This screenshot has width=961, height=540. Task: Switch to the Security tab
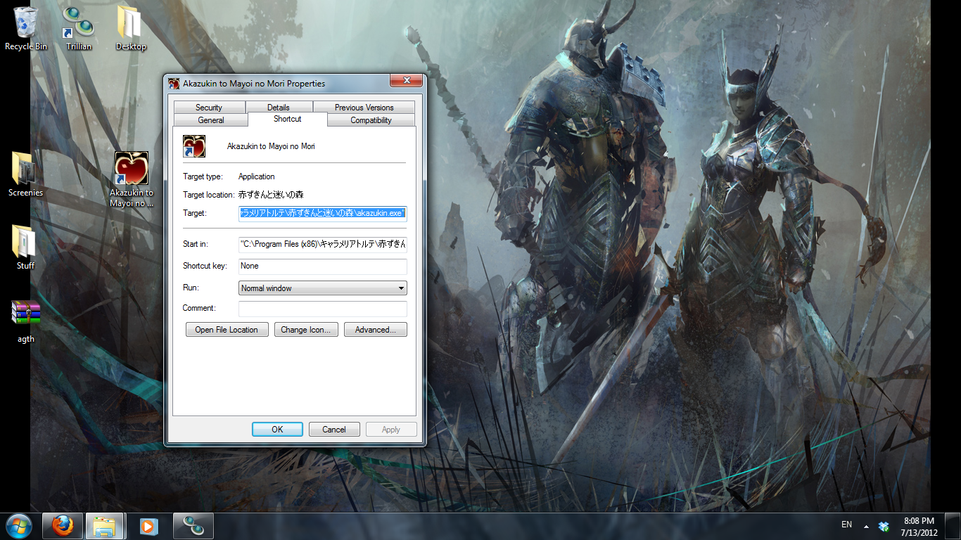(x=209, y=107)
